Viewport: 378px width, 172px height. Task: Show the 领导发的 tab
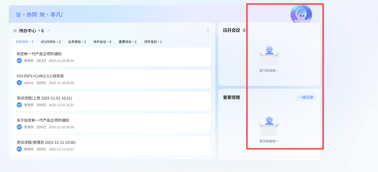tap(153, 42)
